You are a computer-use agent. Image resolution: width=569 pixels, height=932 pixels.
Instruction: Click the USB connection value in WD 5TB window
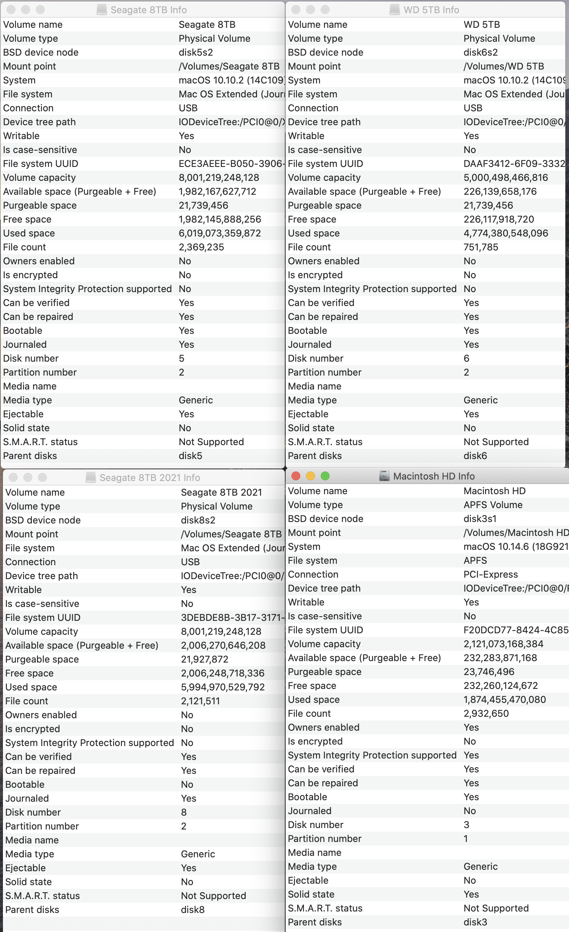click(x=473, y=108)
